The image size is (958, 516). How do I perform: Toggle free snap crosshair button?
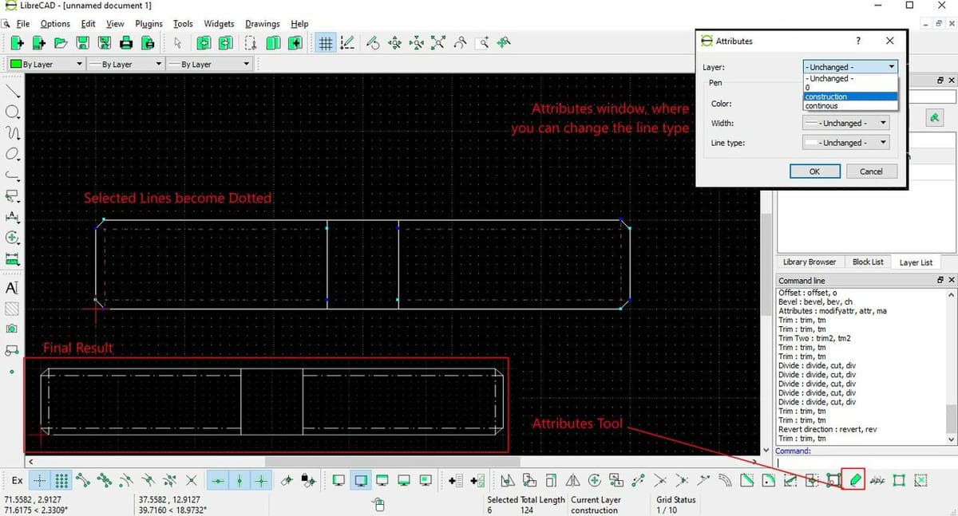pos(39,480)
